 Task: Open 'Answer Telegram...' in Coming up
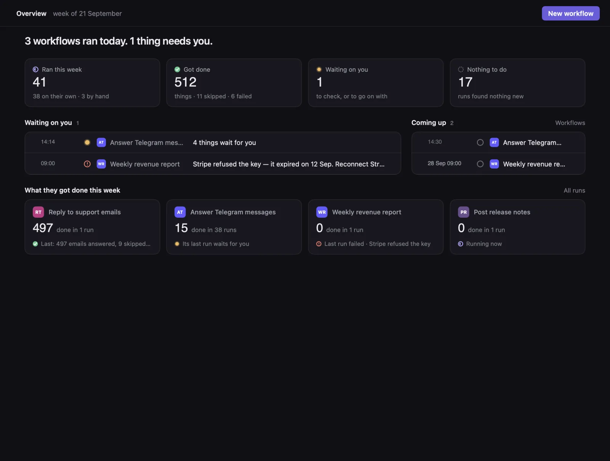coord(532,143)
